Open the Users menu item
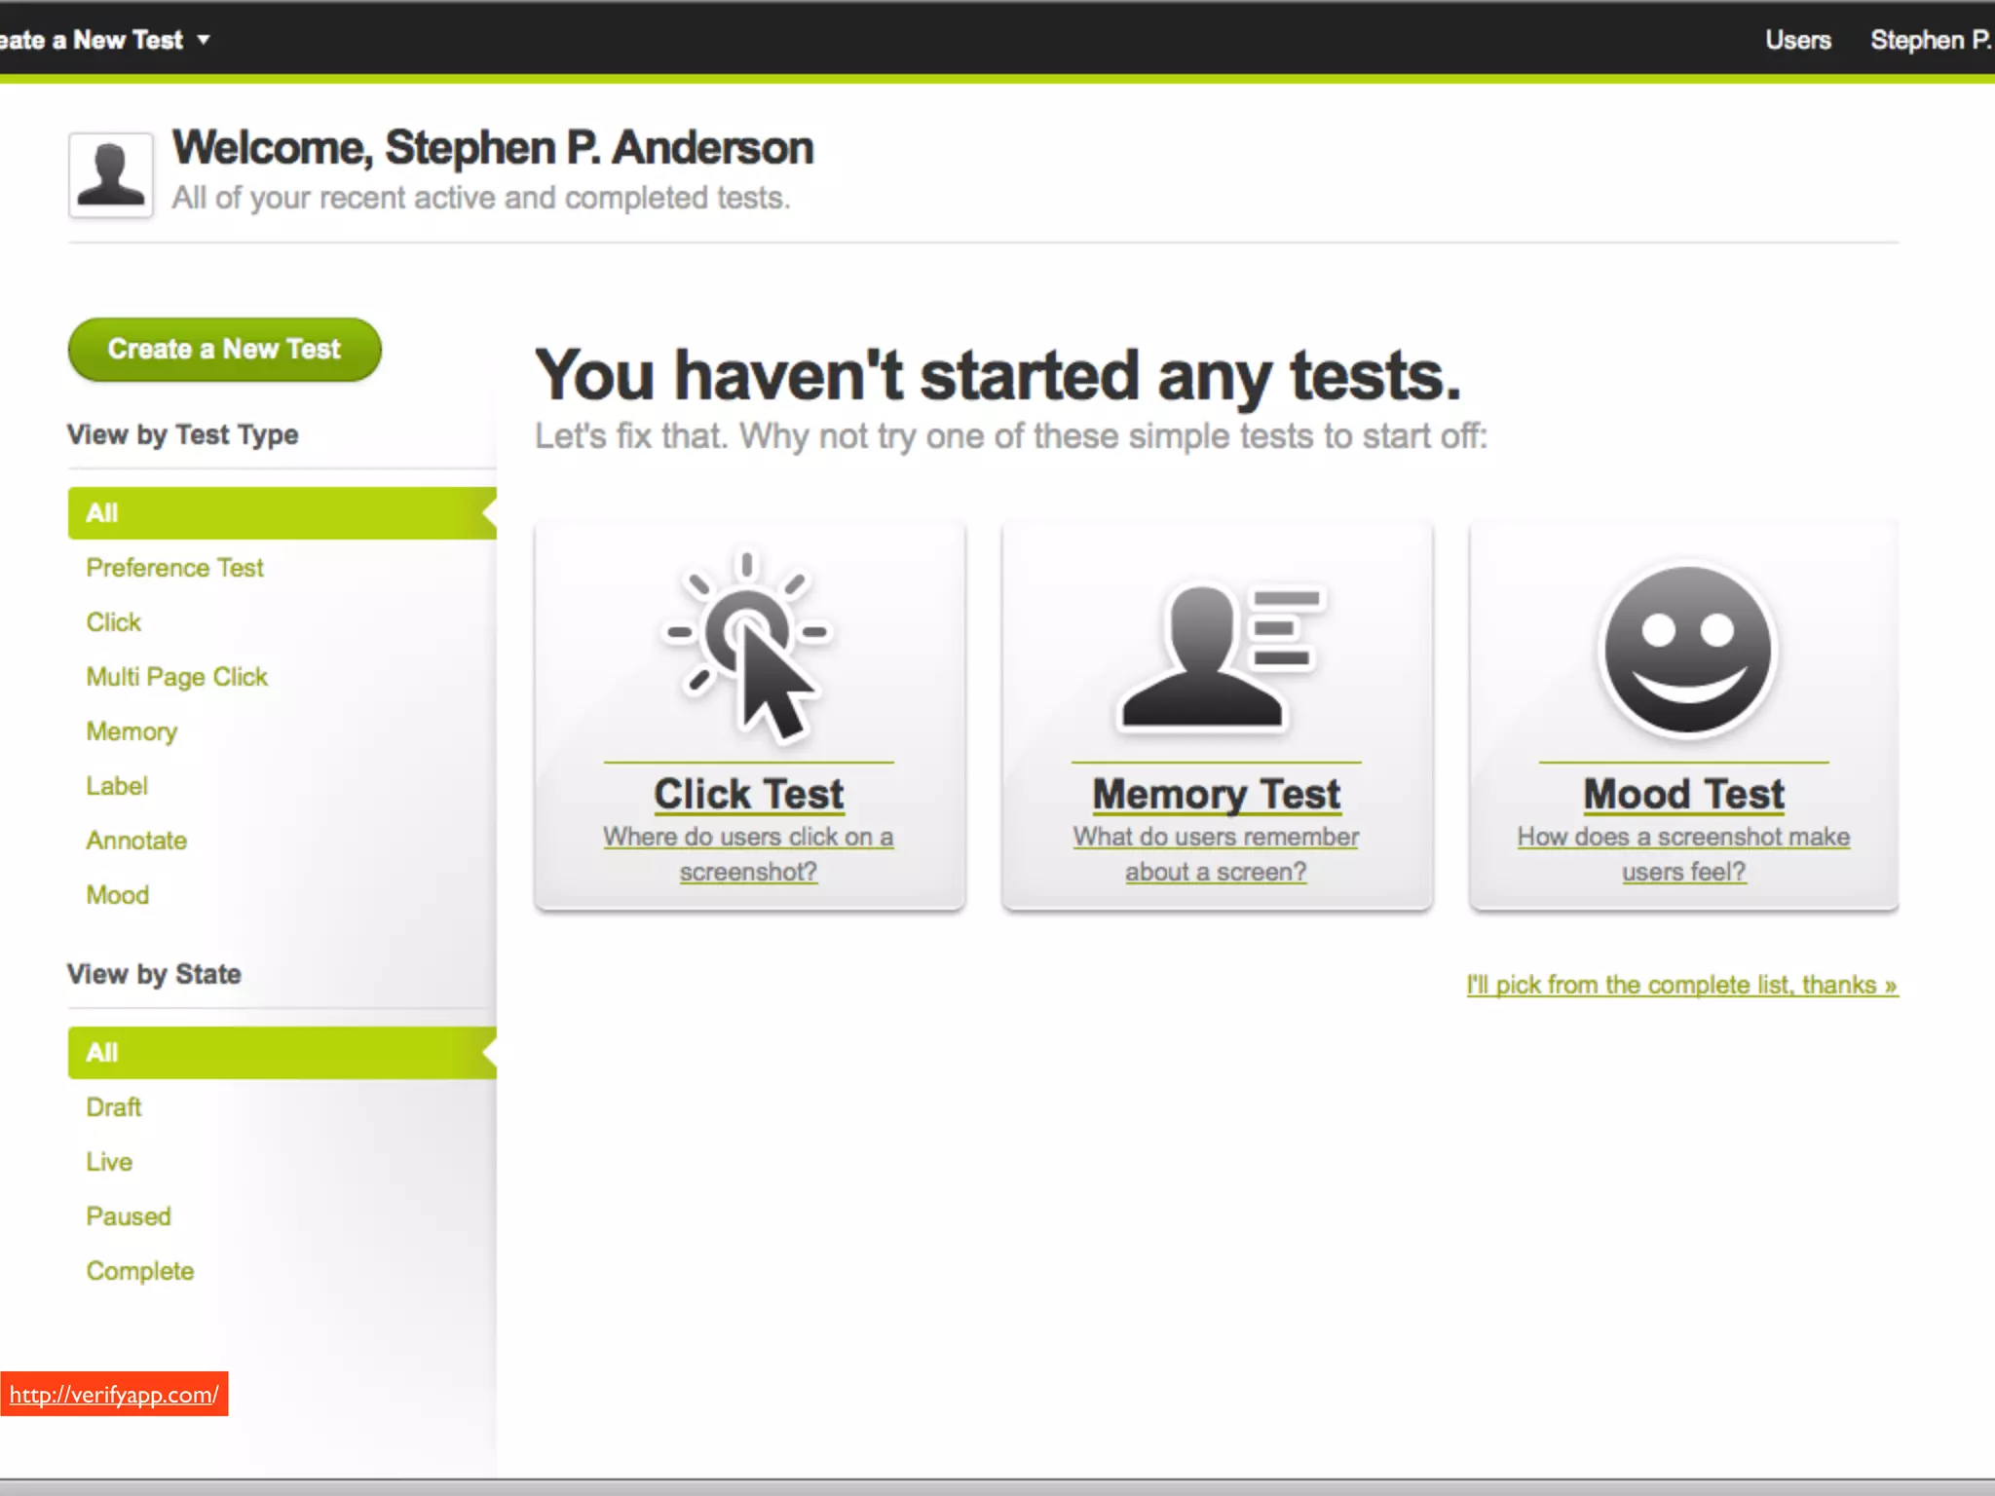The image size is (1995, 1496). point(1797,40)
